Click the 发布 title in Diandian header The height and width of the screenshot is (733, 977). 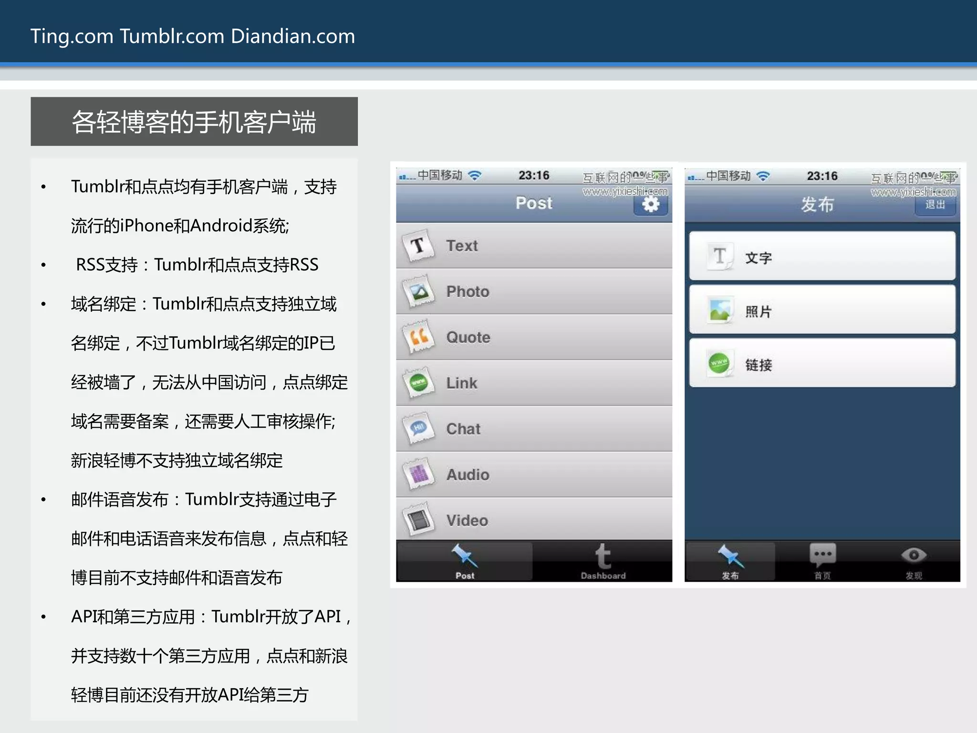tap(817, 205)
